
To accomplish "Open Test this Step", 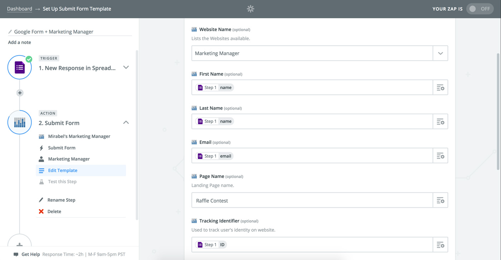I will [x=62, y=182].
